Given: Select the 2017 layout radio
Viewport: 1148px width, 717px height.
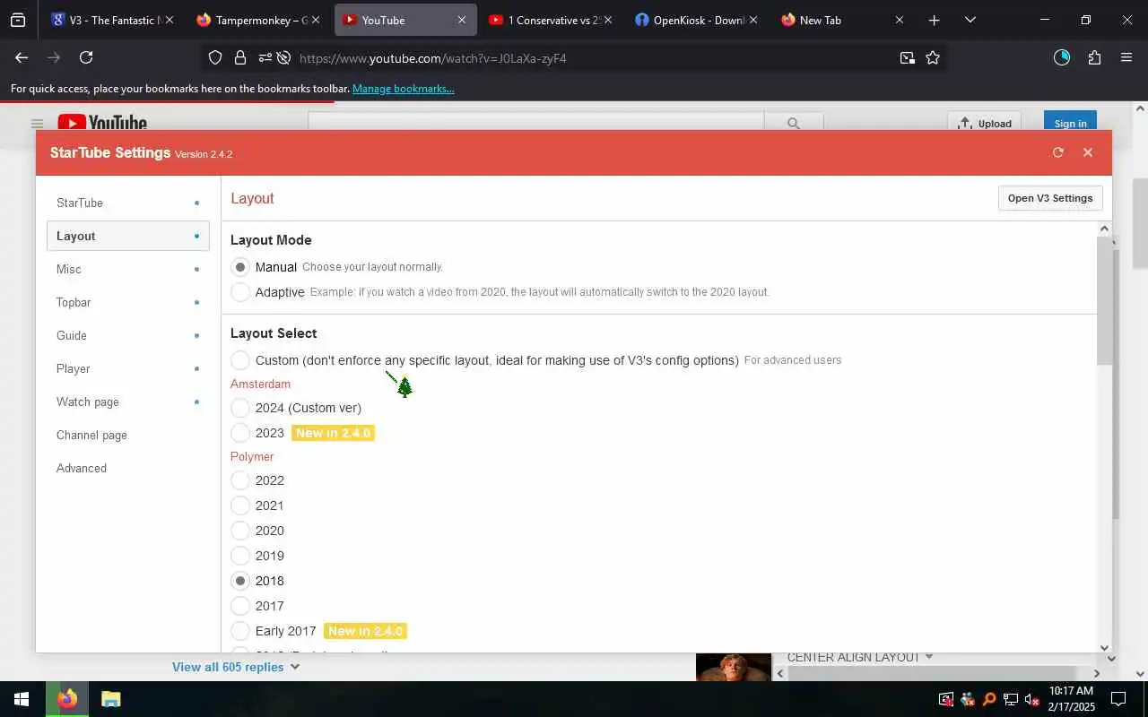Looking at the screenshot, I should click(240, 606).
